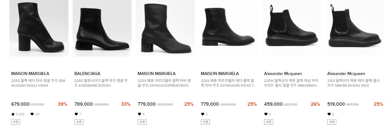Open Alexander Mcqueen brand above 459,000 price
392x134 pixels.
point(283,73)
